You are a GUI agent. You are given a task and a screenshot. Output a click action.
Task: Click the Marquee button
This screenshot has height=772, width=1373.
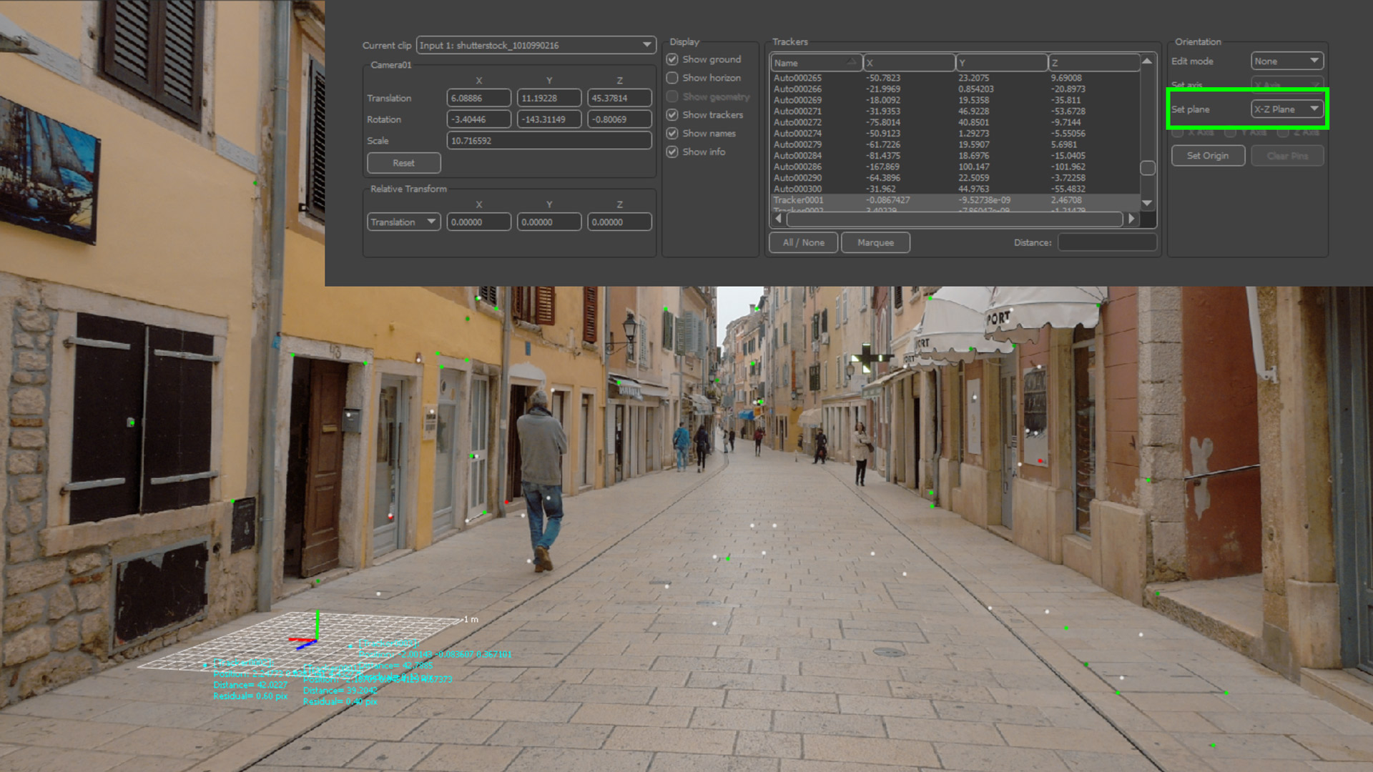click(x=875, y=242)
